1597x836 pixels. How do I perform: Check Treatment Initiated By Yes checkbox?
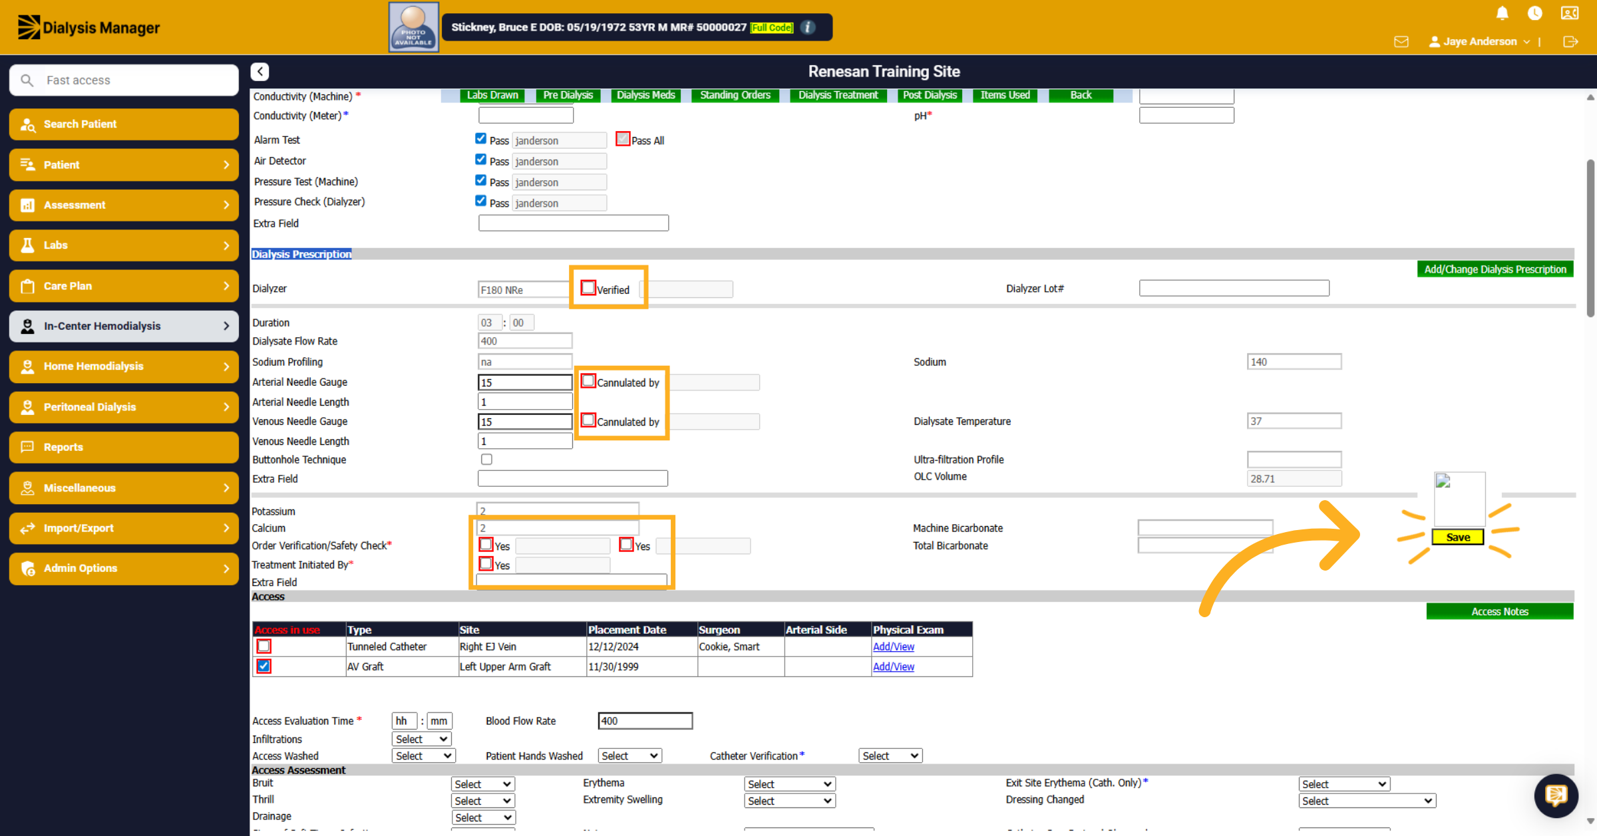pyautogui.click(x=486, y=564)
